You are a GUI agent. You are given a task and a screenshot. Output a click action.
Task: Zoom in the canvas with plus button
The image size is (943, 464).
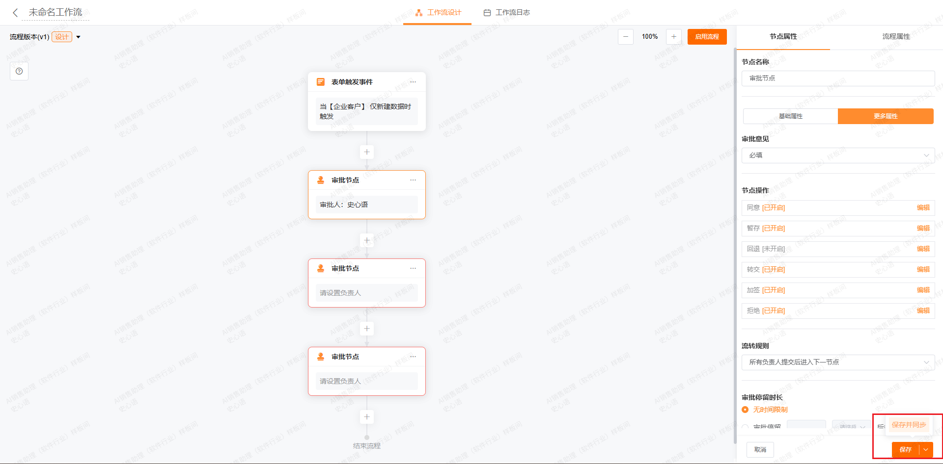(673, 37)
